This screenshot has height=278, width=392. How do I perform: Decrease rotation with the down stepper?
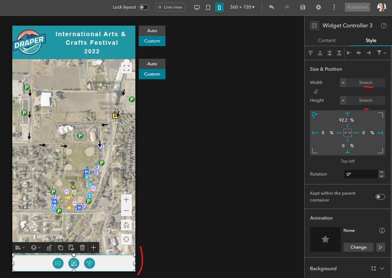click(x=381, y=176)
